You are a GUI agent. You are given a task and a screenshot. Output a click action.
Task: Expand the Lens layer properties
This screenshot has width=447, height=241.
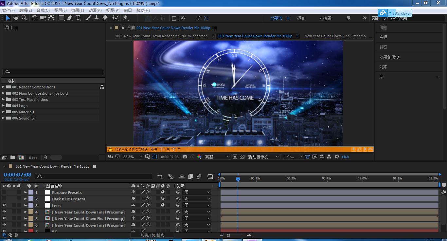(x=26, y=205)
